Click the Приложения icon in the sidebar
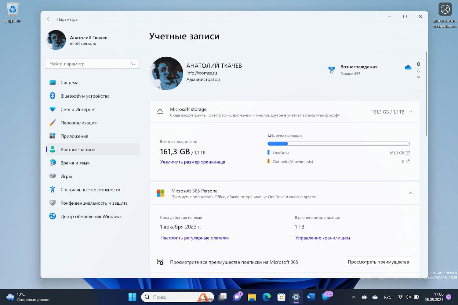Screen dimensions: 458x305 coord(53,136)
